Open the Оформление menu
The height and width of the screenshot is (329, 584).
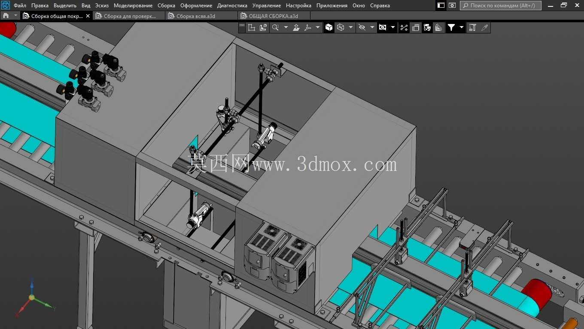[x=196, y=6]
